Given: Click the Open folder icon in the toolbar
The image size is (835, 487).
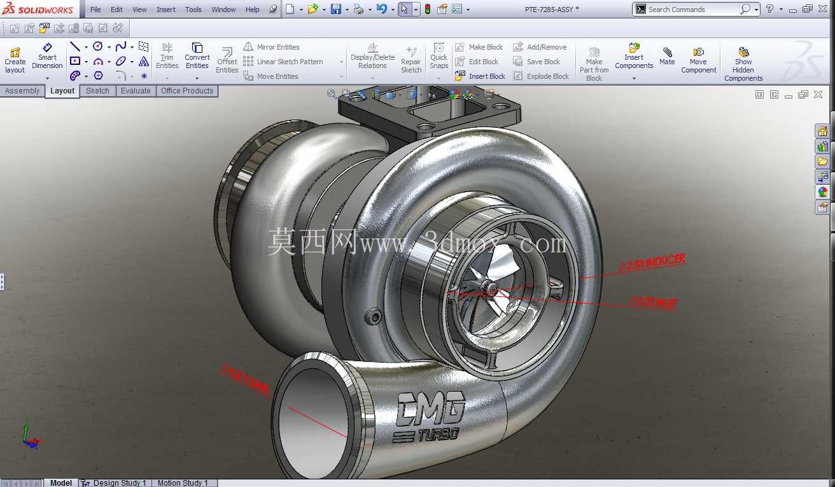Looking at the screenshot, I should [x=312, y=9].
